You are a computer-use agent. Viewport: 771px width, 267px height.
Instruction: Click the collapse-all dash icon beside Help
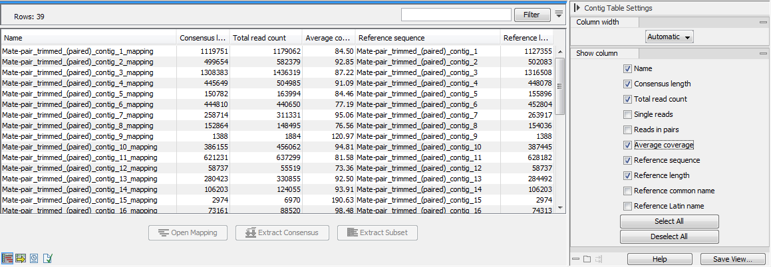pos(575,259)
